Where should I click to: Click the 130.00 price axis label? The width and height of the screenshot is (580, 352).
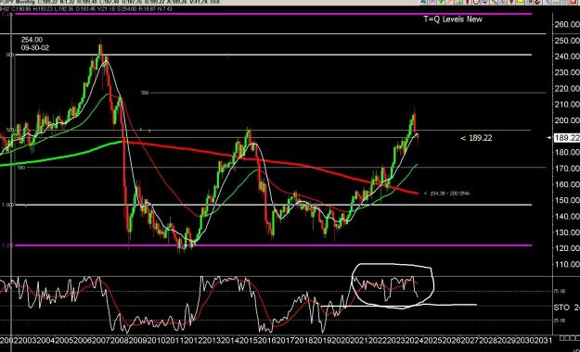567,232
